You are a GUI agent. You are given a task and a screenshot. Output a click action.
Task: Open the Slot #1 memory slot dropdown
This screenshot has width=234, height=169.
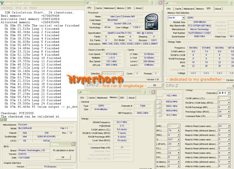coord(183,18)
